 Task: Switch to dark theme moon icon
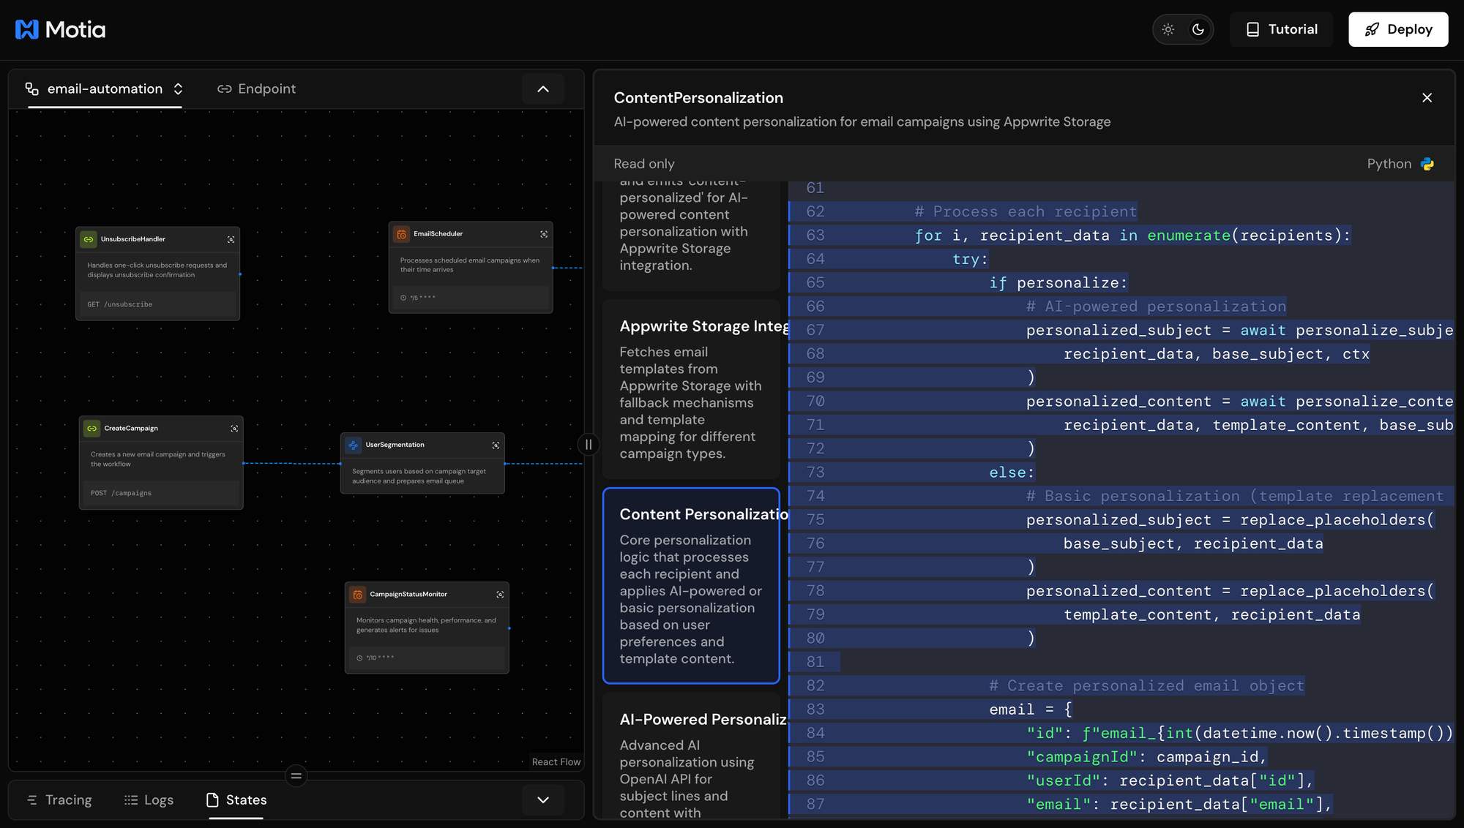1198,29
